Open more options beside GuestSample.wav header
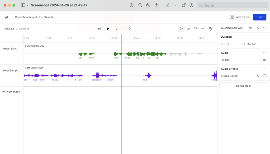 click(265, 28)
